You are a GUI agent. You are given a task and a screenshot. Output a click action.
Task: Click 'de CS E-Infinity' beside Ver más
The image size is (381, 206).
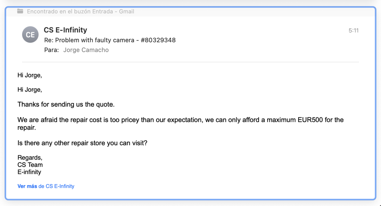coord(56,186)
